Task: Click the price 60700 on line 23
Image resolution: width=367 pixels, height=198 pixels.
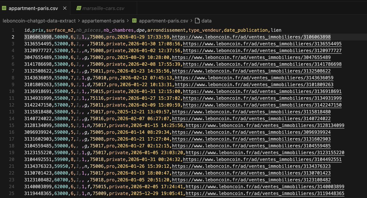Action: coord(61,180)
